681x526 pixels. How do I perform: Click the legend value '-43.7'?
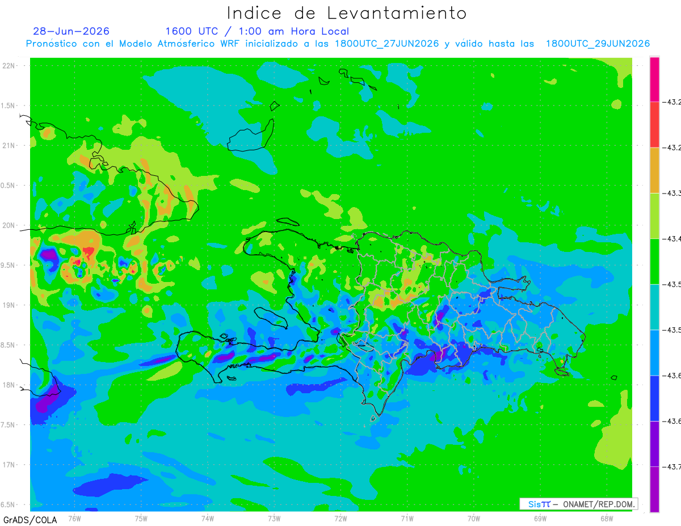coord(672,466)
